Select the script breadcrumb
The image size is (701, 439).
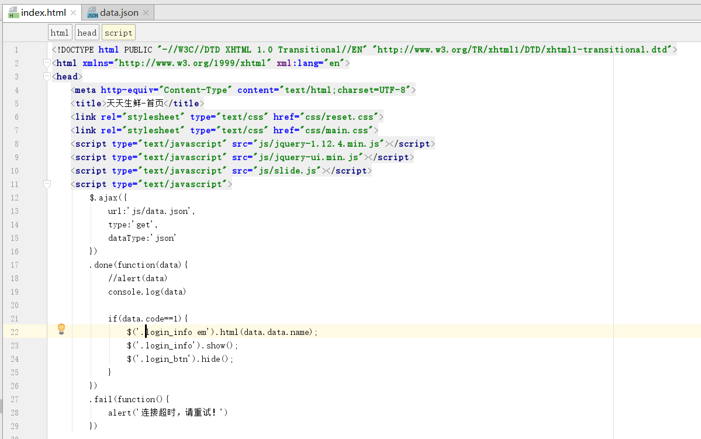click(119, 33)
